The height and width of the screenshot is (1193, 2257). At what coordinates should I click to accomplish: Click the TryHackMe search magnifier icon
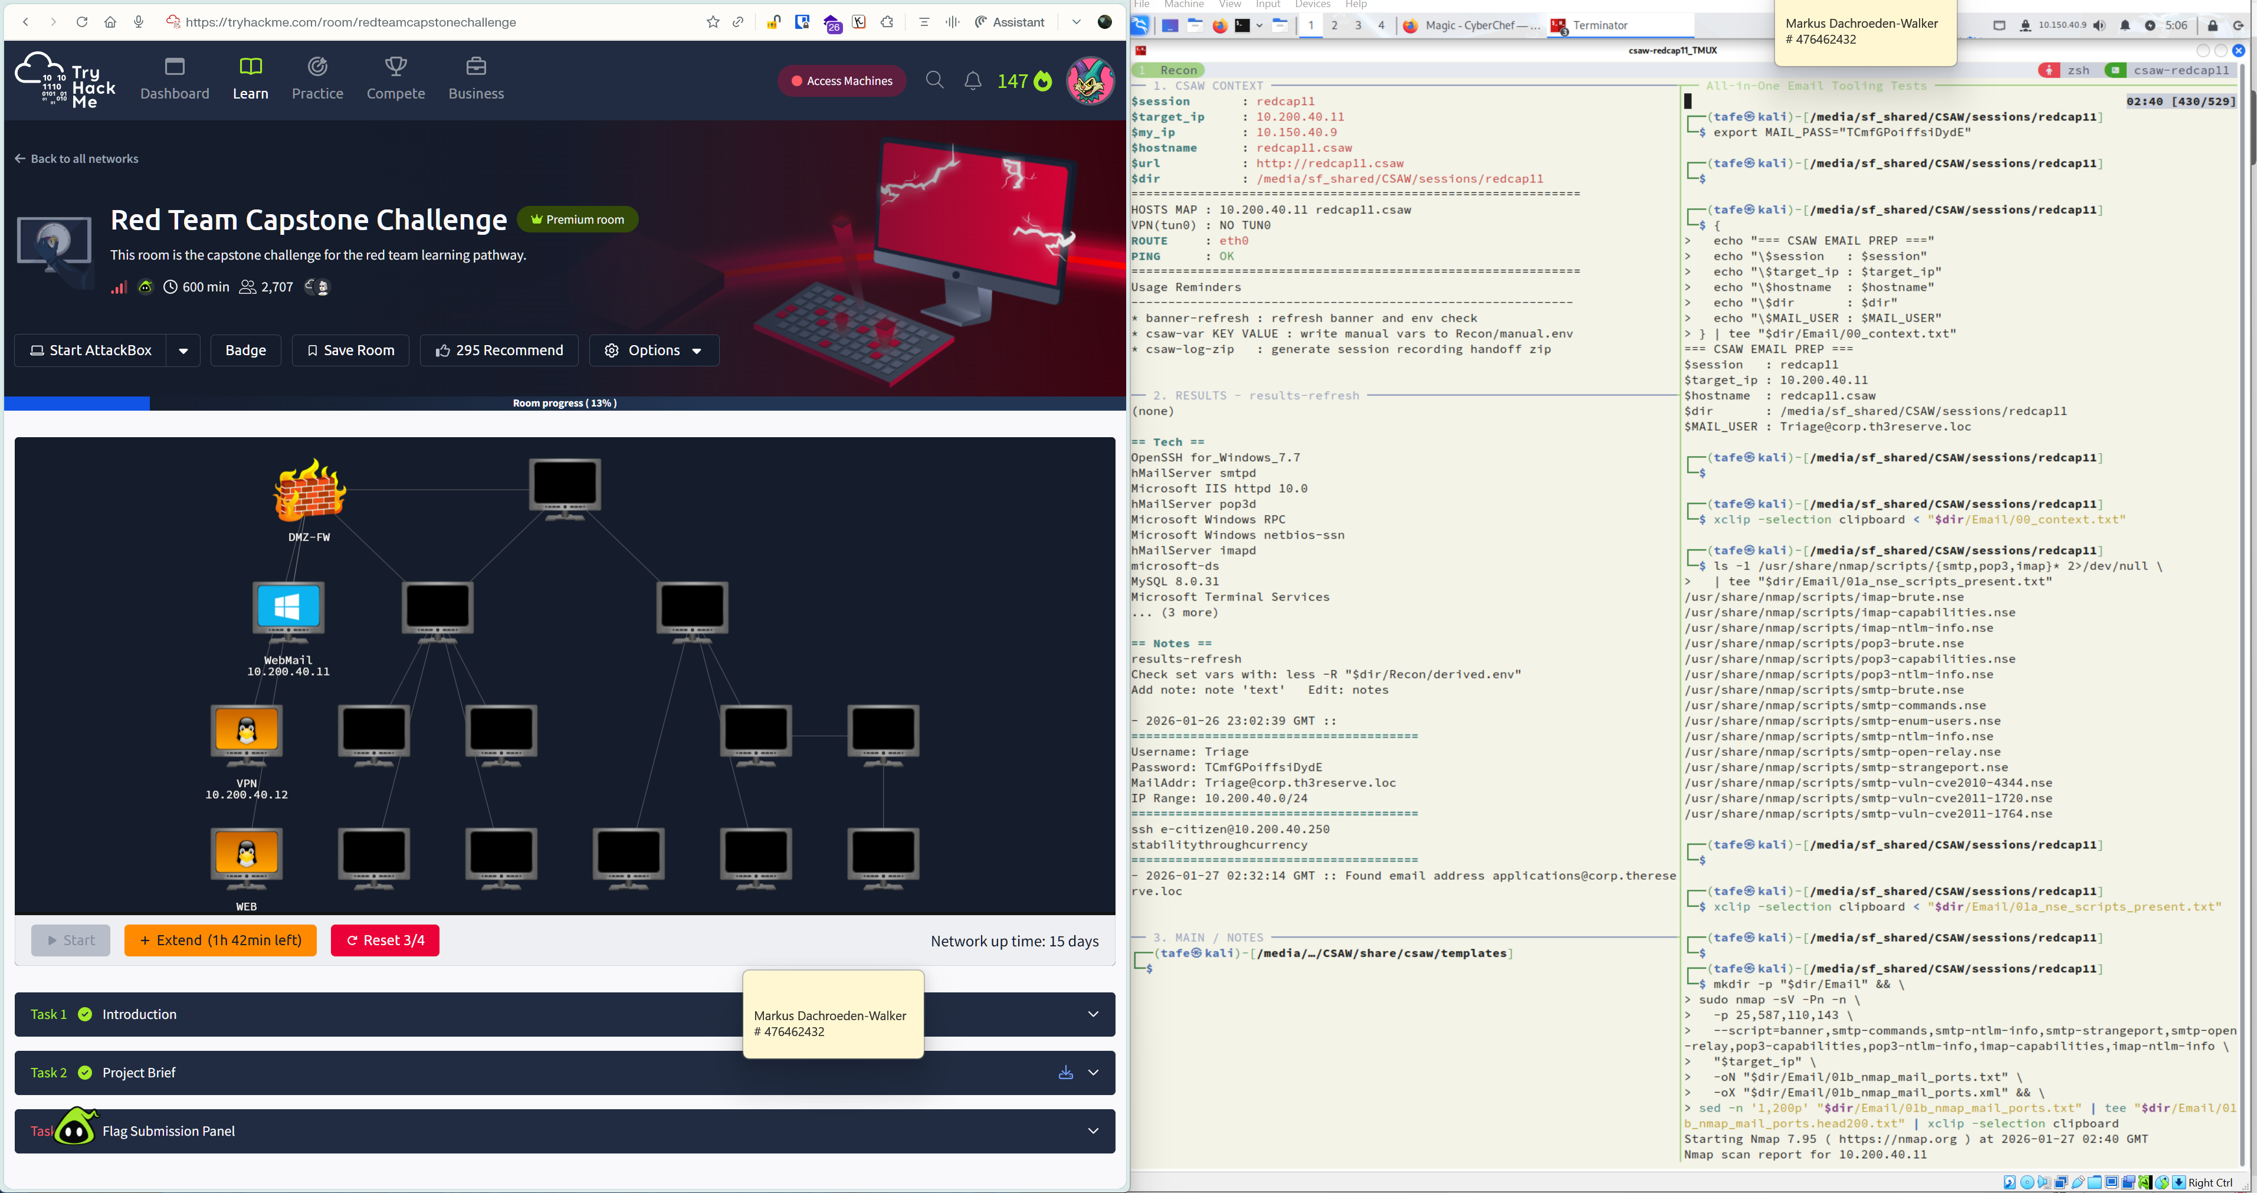(934, 81)
